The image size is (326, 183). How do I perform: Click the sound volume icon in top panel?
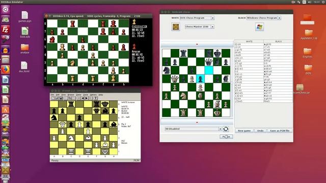tap(310, 2)
